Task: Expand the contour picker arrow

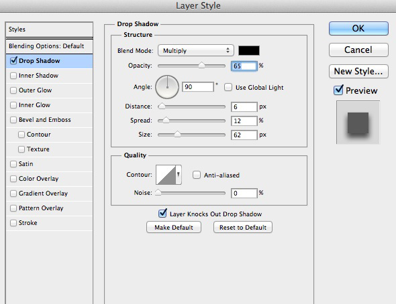Action: [179, 175]
